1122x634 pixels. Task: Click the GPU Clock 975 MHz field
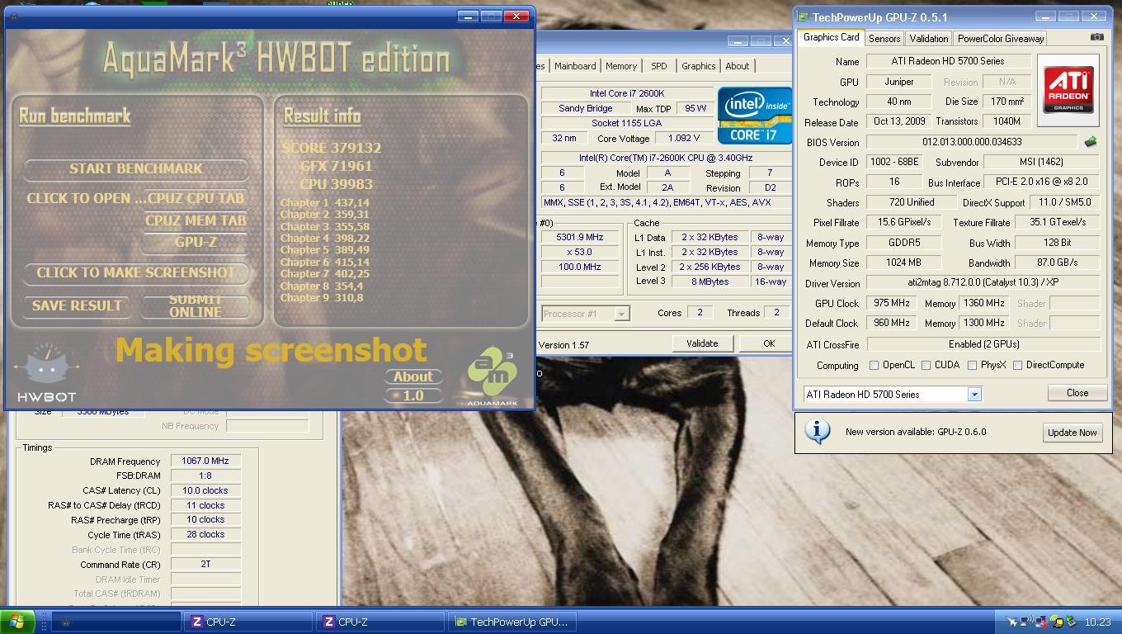(891, 303)
